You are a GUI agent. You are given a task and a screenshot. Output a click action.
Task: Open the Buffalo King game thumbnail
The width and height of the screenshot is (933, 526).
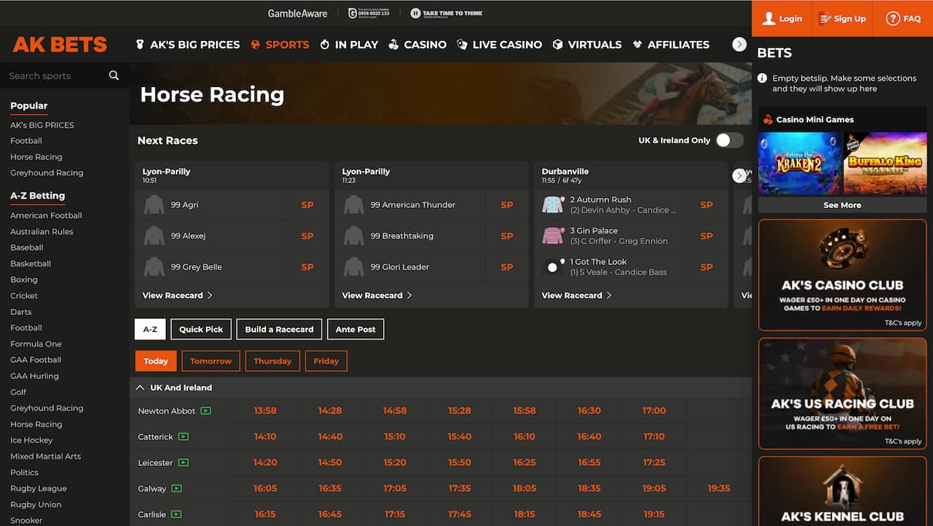(x=885, y=163)
